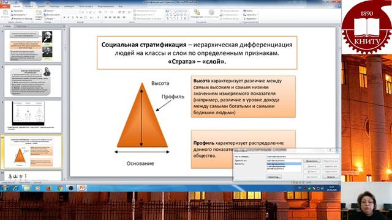Switch to the Home (Главная) tab
Viewport: 392px width, 220px height.
pyautogui.click(x=17, y=6)
